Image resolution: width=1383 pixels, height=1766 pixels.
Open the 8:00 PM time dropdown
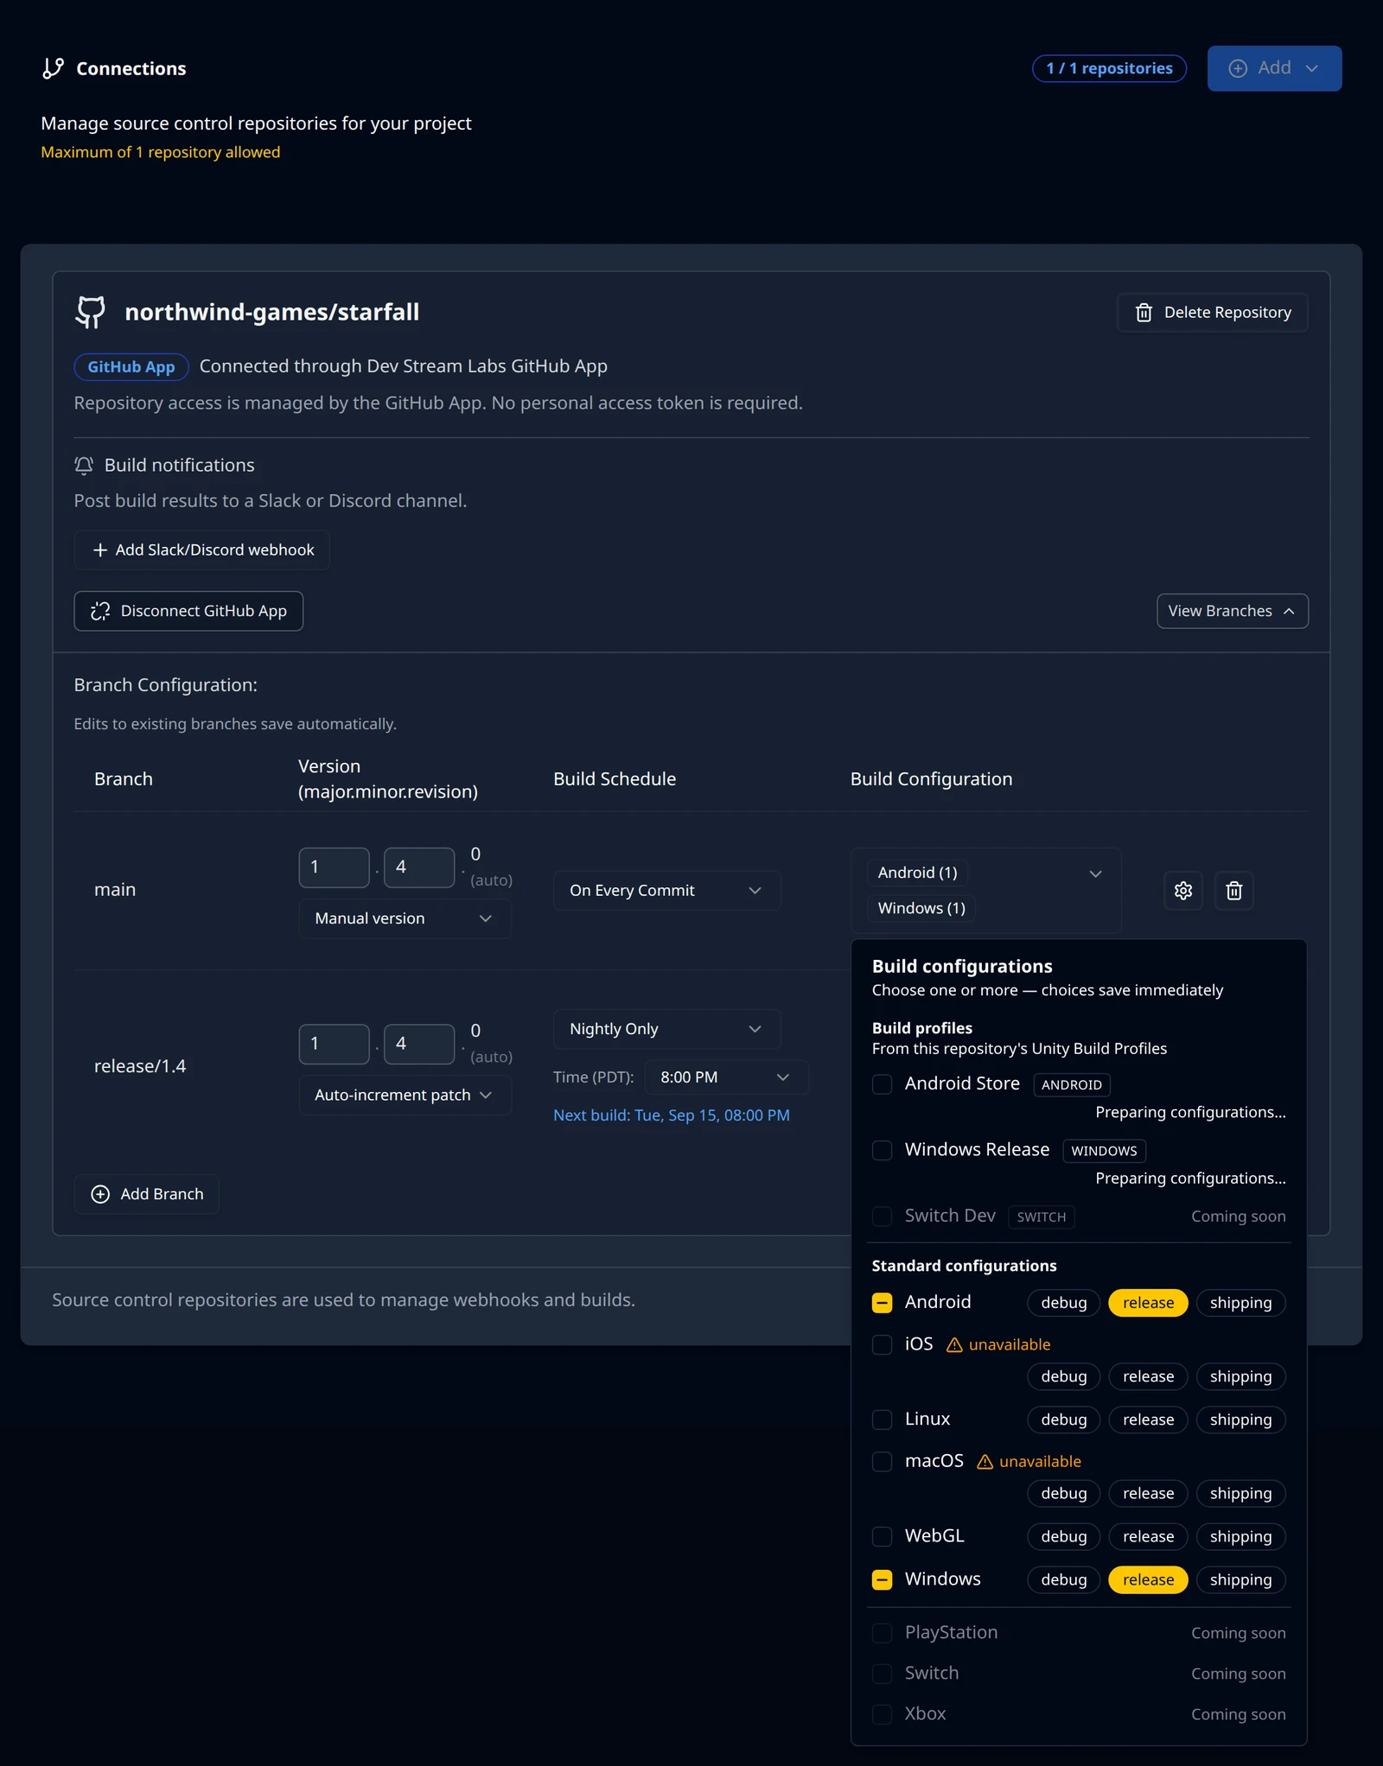coord(726,1077)
